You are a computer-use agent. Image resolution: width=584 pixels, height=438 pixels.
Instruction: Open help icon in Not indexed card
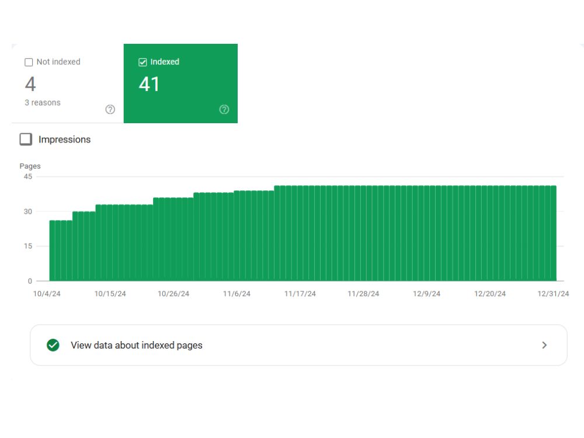pyautogui.click(x=110, y=110)
